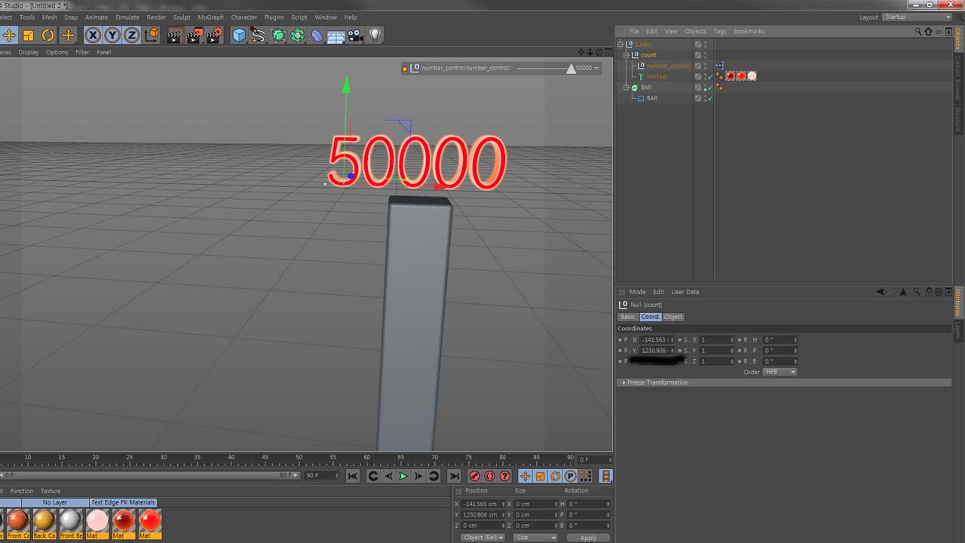Play the animation forwards
This screenshot has height=543, width=965.
[x=403, y=476]
